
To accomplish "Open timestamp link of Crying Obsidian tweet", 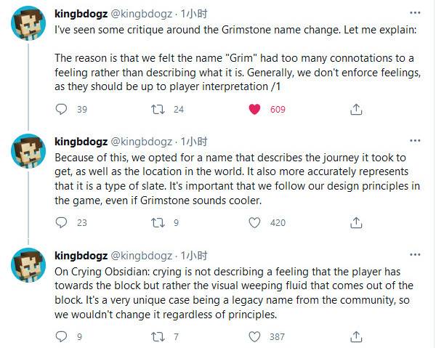I will (195, 256).
